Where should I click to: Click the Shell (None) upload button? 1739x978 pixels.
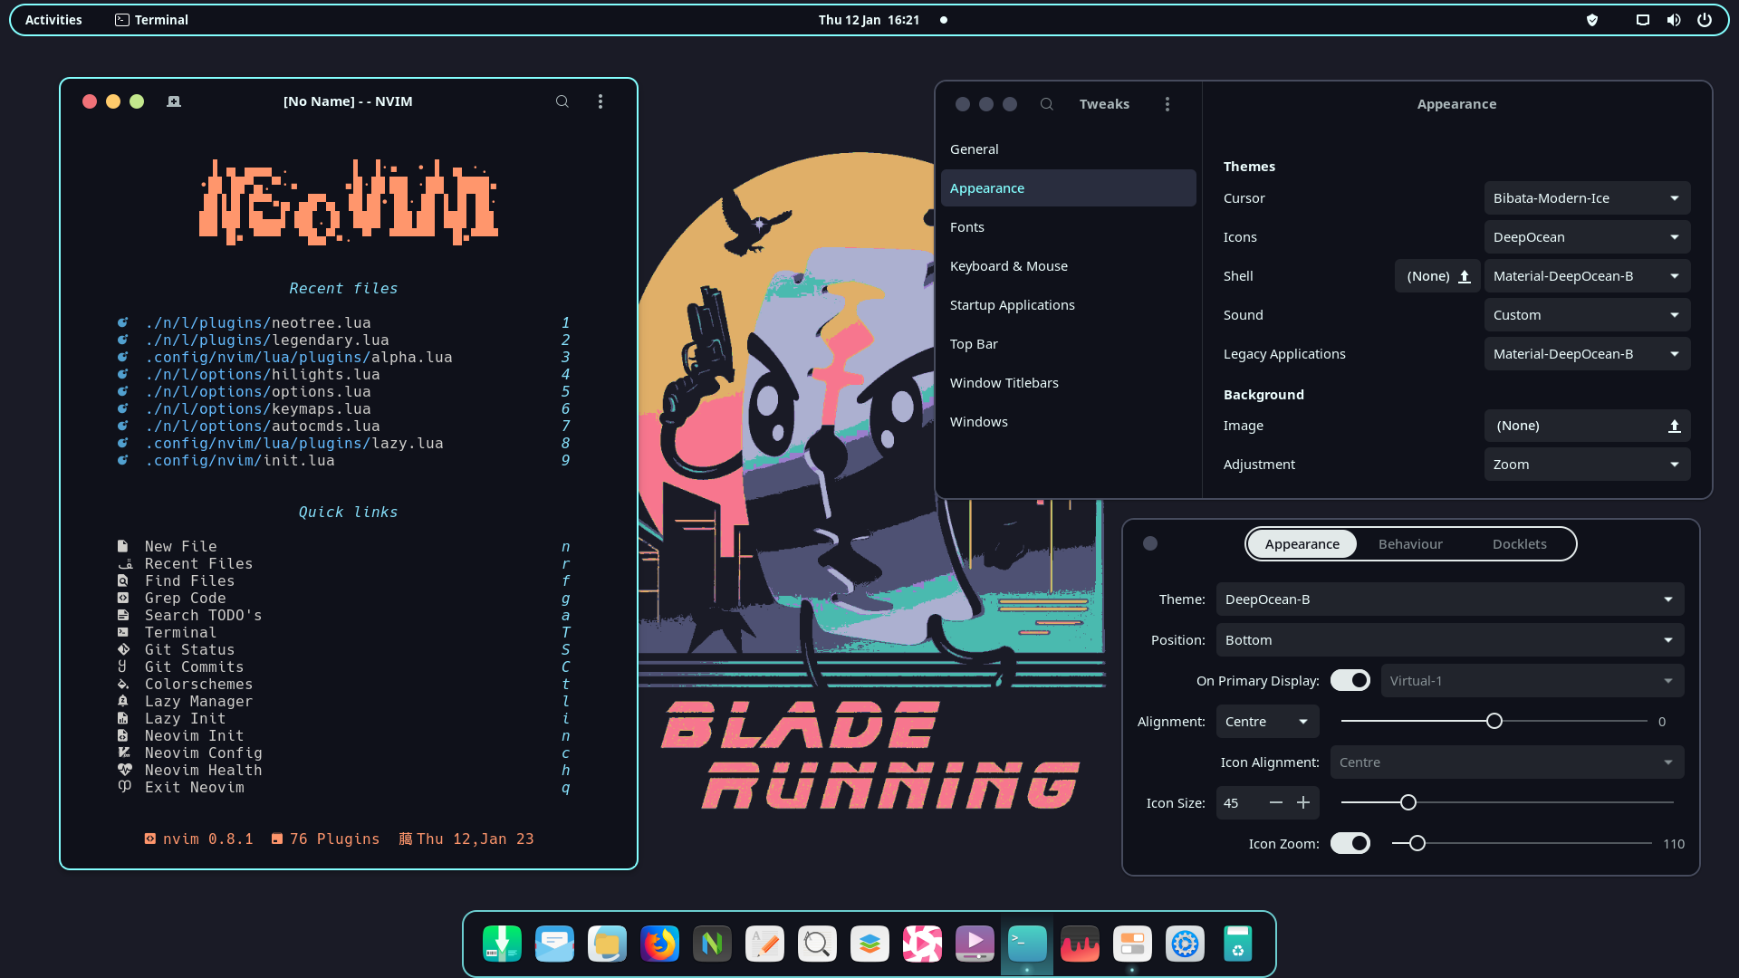point(1437,276)
